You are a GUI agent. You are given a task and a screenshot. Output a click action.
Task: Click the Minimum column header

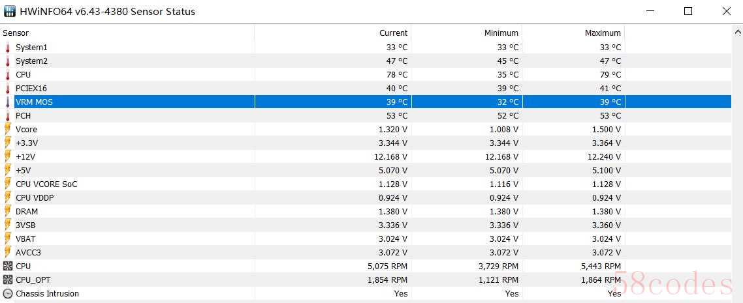click(501, 33)
